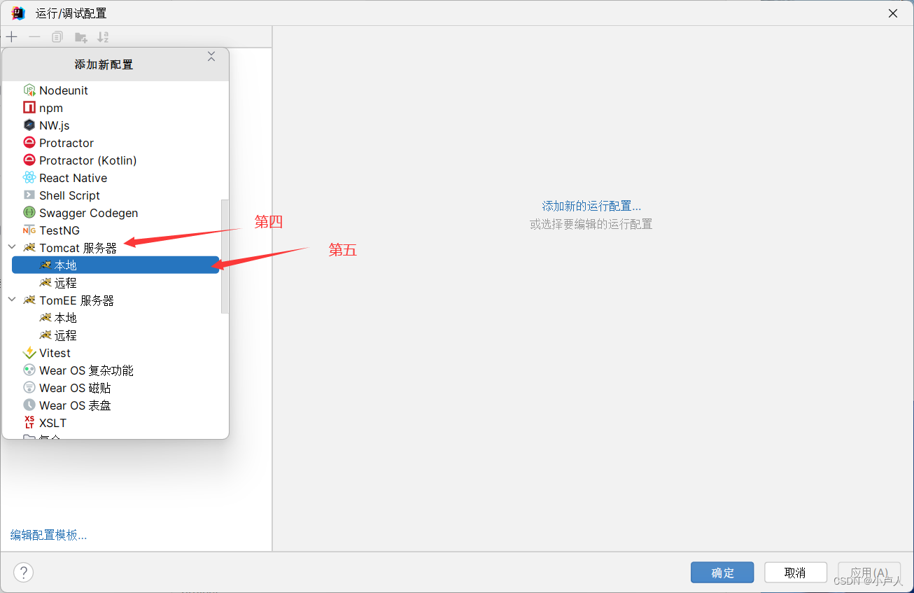The image size is (914, 593).
Task: Click the Wear OS 复杂功能 icon
Action: (x=29, y=370)
